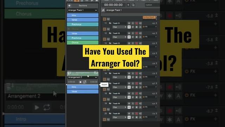Click the Arranger Track 1 header icon
This screenshot has width=225, height=127.
pyautogui.click(x=103, y=10)
